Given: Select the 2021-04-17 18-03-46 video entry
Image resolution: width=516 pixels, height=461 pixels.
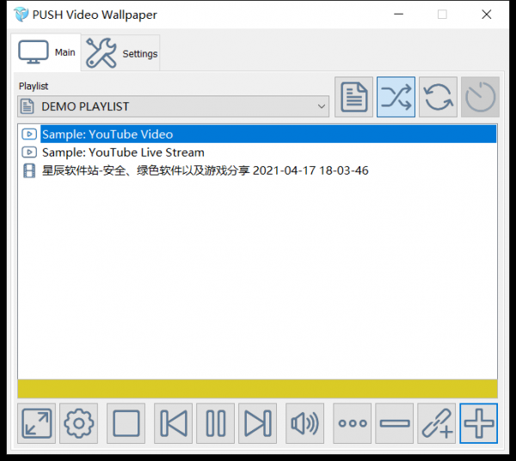Looking at the screenshot, I should [205, 170].
